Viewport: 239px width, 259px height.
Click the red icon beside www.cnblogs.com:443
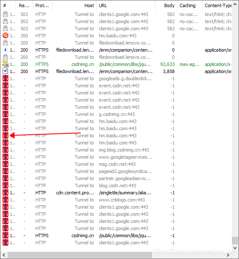pos(5,199)
